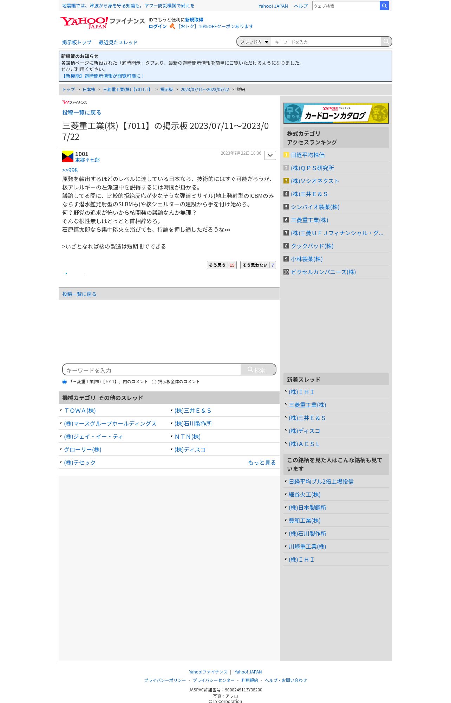This screenshot has width=451, height=703.
Task: Click ヘルプ in the top bar
Action: click(x=301, y=6)
